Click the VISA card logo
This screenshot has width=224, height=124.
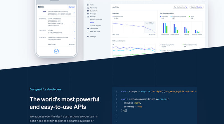click(x=44, y=12)
